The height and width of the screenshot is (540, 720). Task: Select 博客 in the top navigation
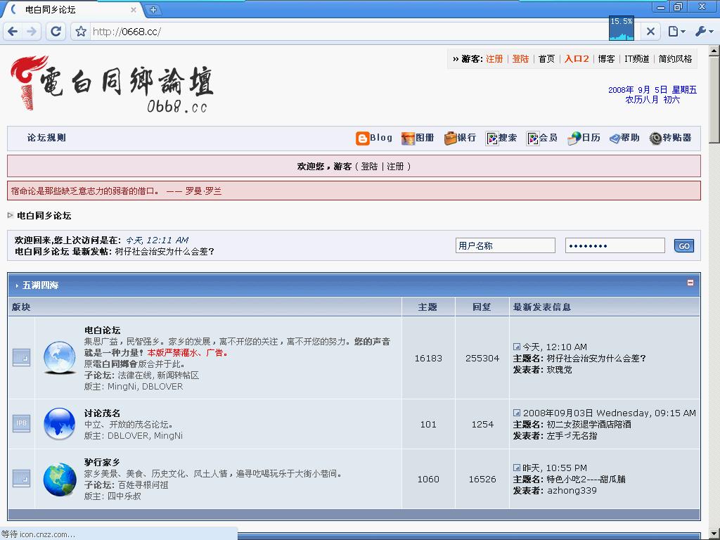tap(606, 59)
